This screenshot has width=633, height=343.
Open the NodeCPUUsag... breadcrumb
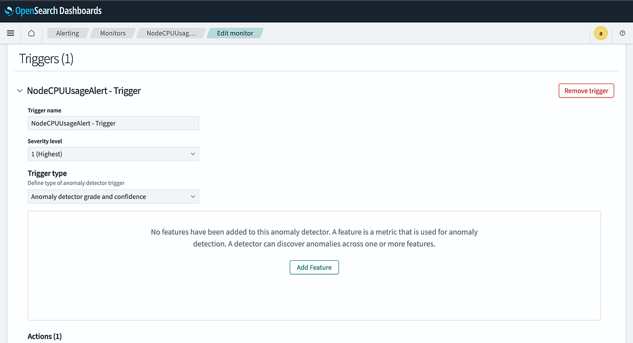point(171,33)
